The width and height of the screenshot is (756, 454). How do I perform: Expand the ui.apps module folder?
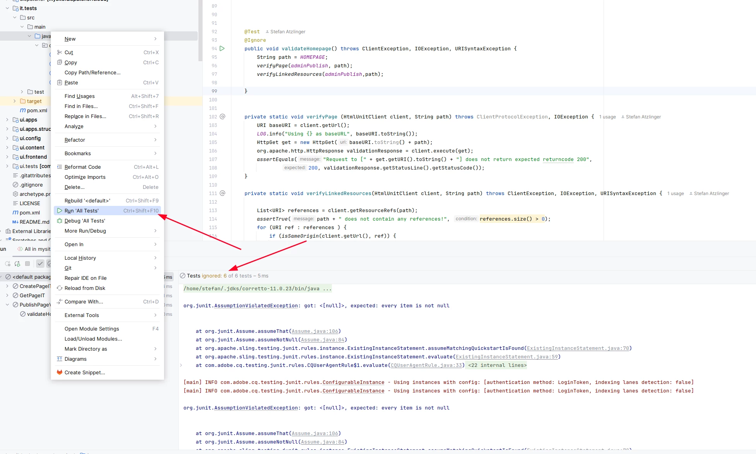point(7,120)
